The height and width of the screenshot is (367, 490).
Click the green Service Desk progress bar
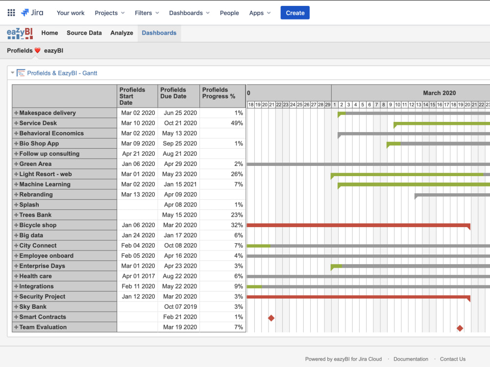pyautogui.click(x=442, y=124)
